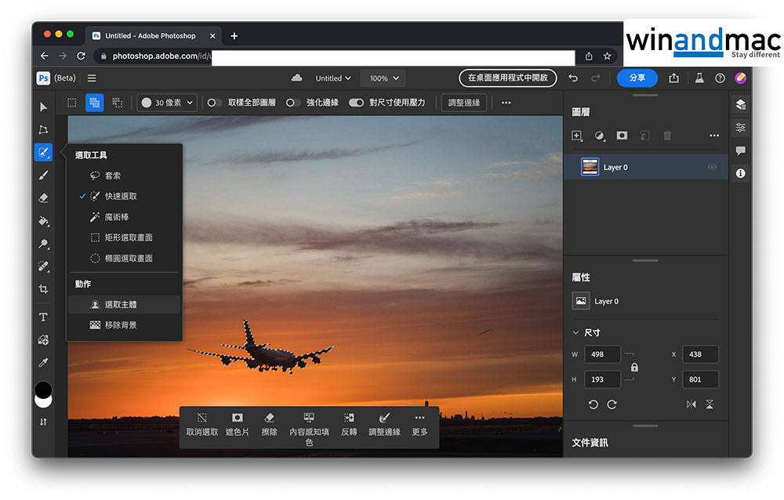Choose 魔術棒 from the selection tool menu

click(116, 217)
